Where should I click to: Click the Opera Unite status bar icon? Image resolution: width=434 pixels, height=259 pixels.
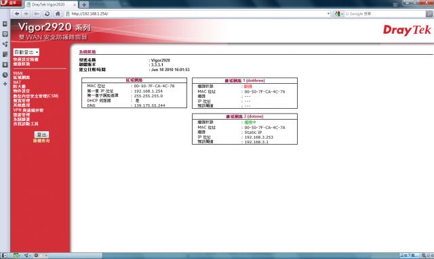[27, 256]
